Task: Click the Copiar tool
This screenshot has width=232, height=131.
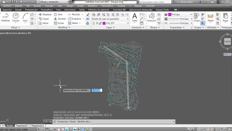Action: point(44,19)
